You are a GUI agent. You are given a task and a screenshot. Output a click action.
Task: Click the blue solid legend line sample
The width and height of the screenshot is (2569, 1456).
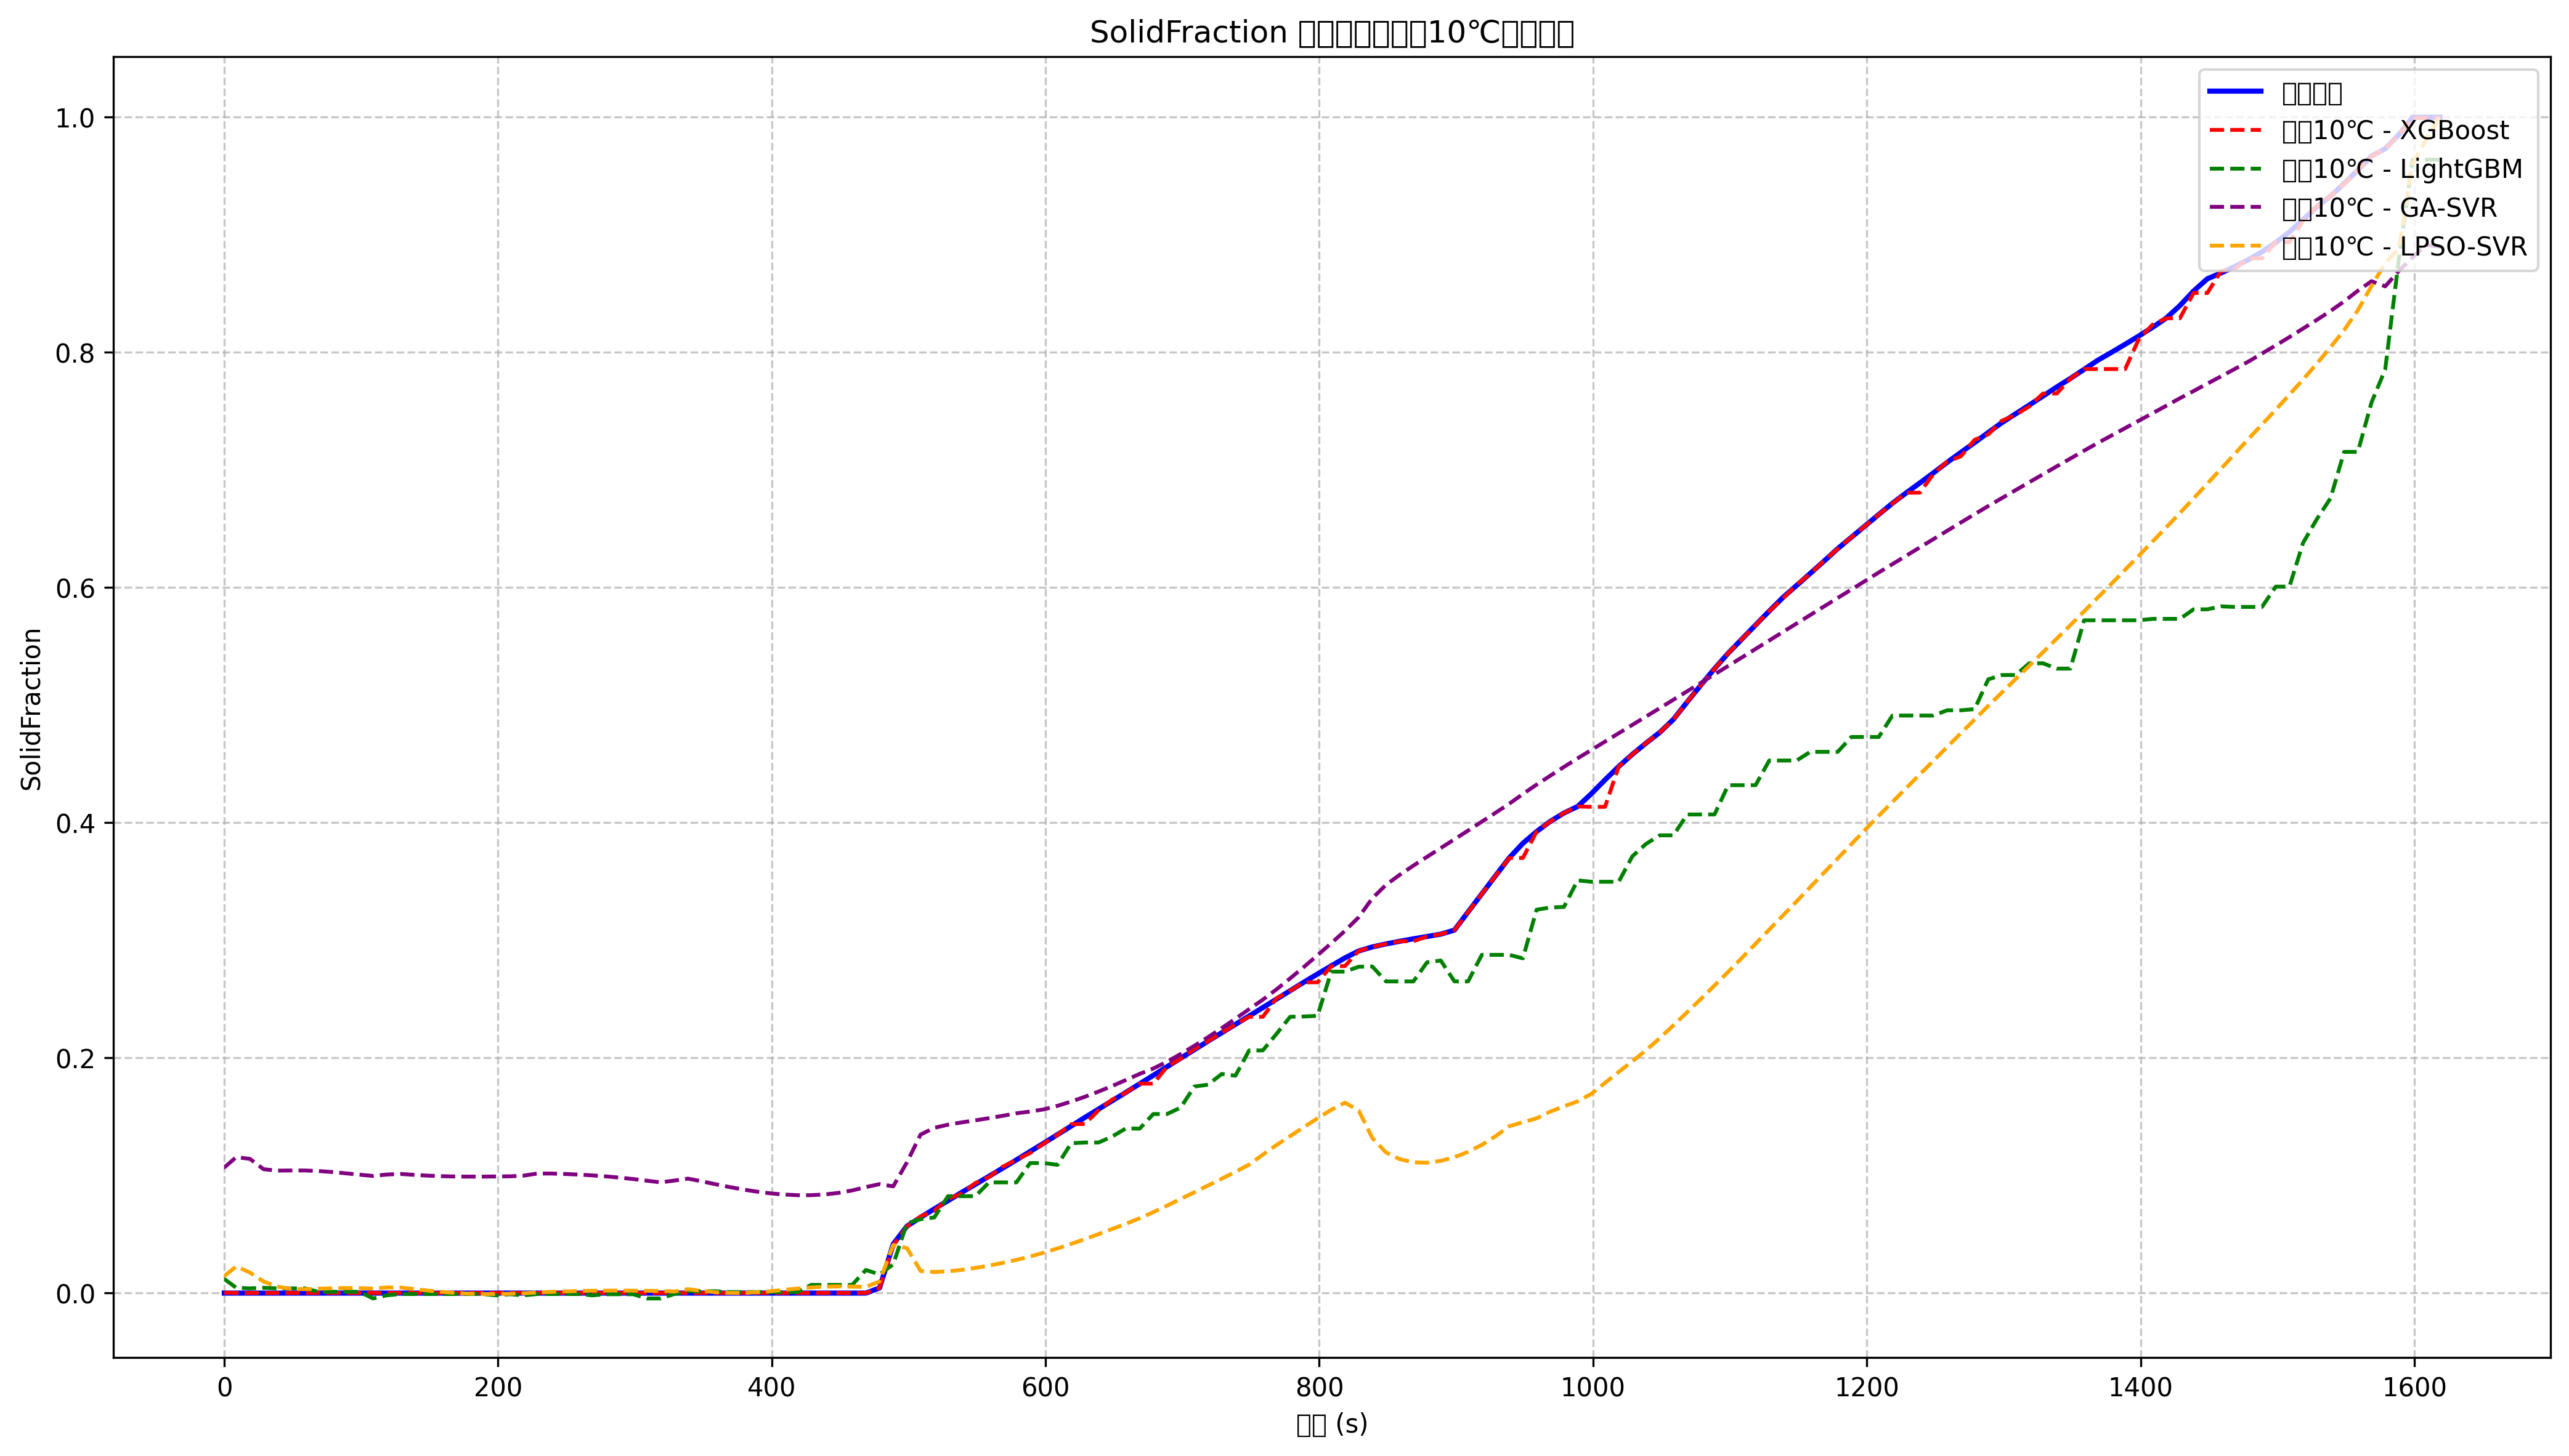[x=2235, y=92]
